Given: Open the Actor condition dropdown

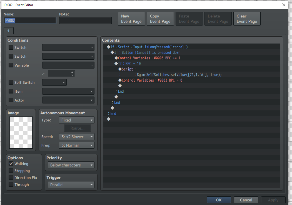Looking at the screenshot, I should tap(68, 100).
